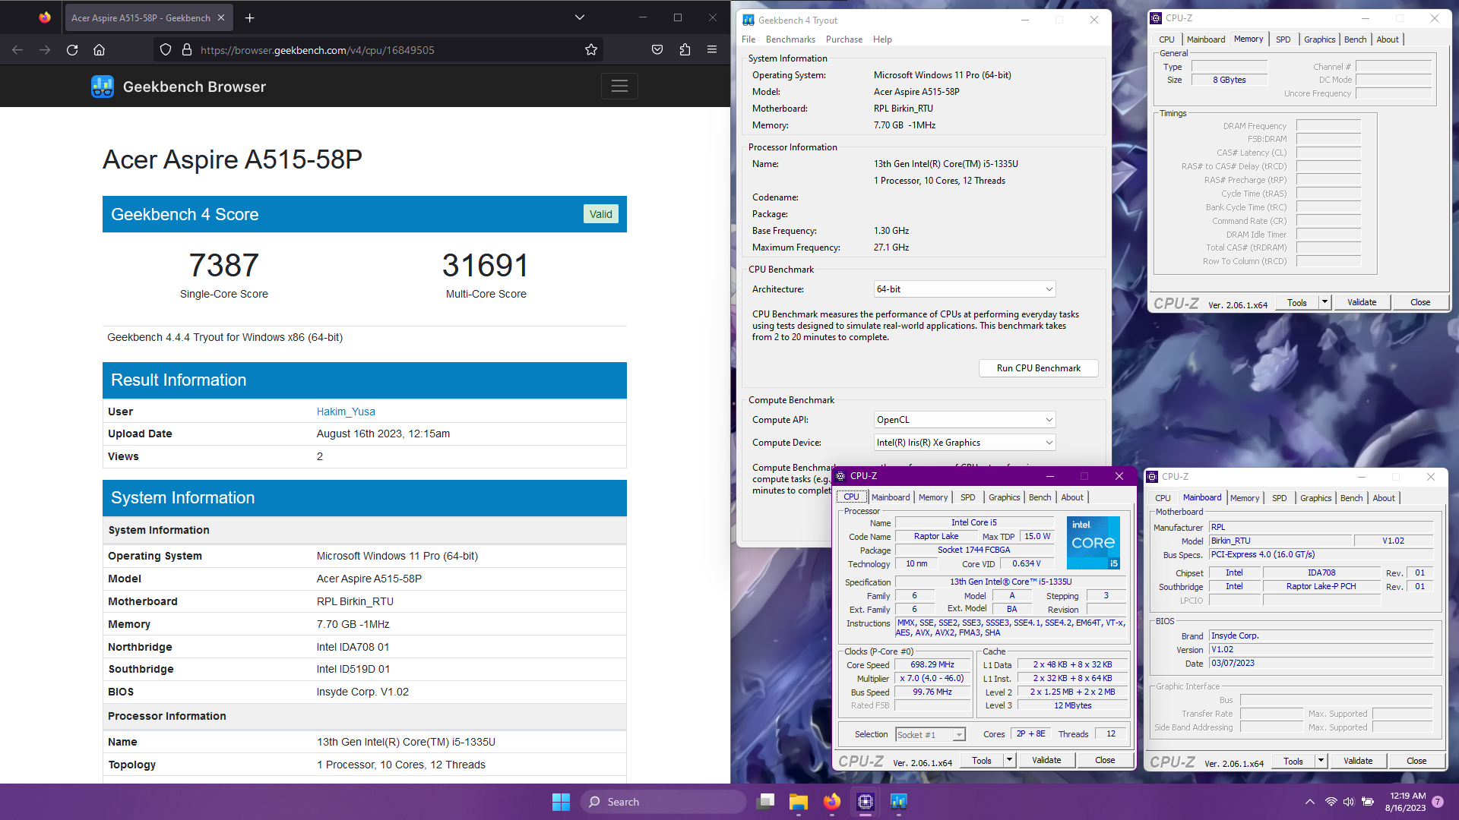Click the 7387 single-core score

click(x=224, y=266)
